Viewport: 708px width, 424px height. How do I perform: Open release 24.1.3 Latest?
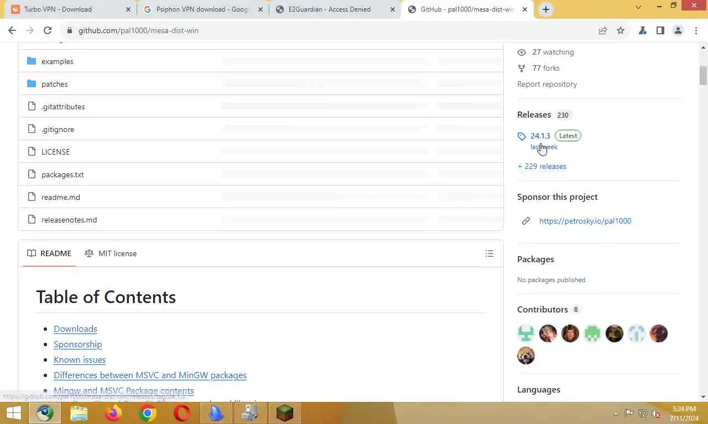tap(540, 136)
